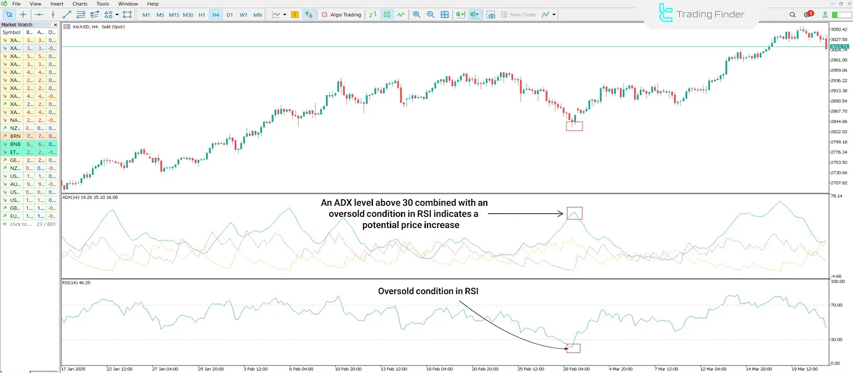Open the File menu
Viewport: 853px width, 373px height.
pos(17,4)
